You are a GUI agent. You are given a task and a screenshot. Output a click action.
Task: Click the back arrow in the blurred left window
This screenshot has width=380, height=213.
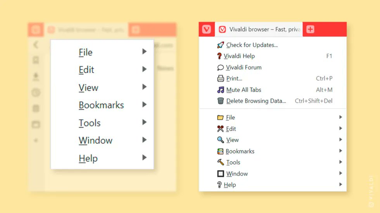click(x=36, y=44)
